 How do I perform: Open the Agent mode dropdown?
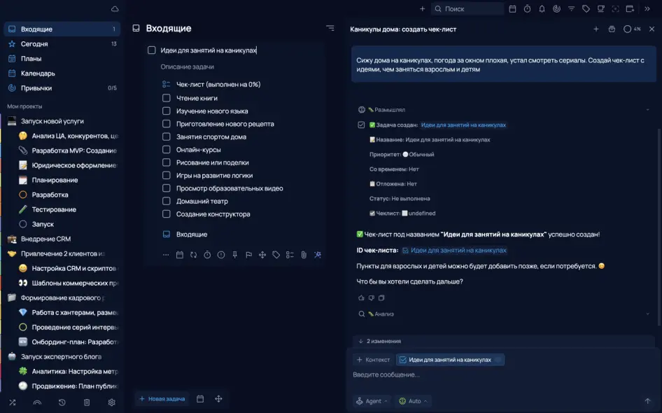coord(373,401)
